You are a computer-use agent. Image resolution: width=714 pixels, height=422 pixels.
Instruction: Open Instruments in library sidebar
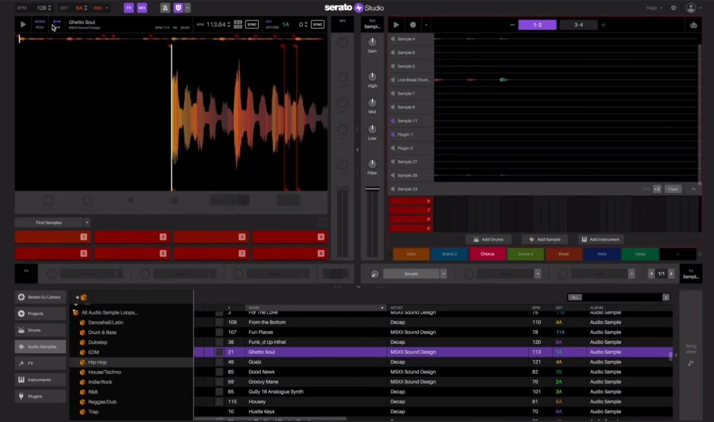pos(41,380)
